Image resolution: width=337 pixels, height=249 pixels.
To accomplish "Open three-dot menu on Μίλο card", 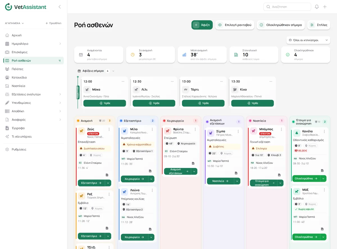I will (x=152, y=129).
